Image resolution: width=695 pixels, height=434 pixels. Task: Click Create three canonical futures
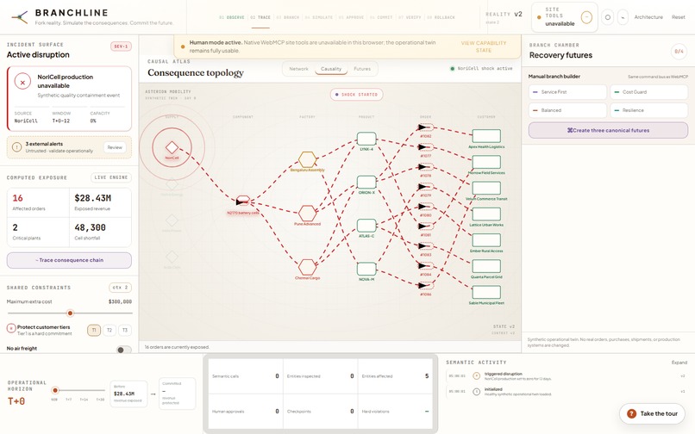tap(608, 130)
